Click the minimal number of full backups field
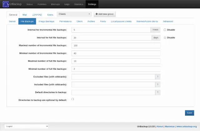The height and width of the screenshot is (131, 200). click(x=116, y=69)
